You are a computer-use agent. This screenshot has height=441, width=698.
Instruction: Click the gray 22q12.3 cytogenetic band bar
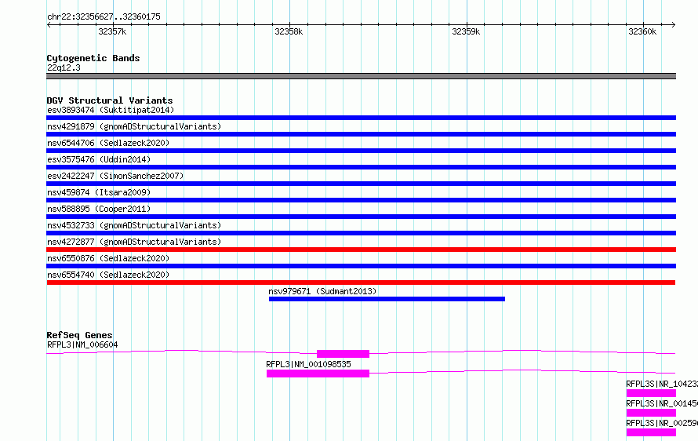(x=361, y=76)
